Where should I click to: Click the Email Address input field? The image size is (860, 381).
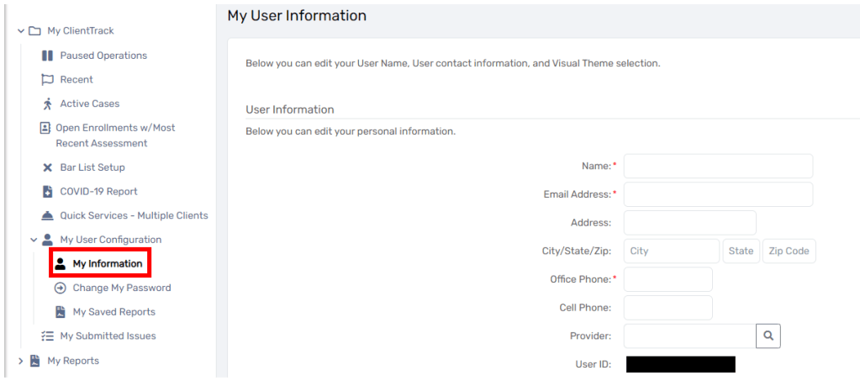717,194
